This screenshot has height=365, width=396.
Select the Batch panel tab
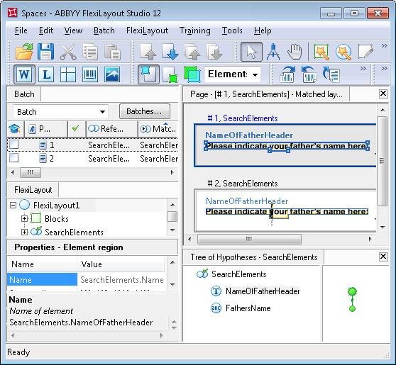click(24, 94)
